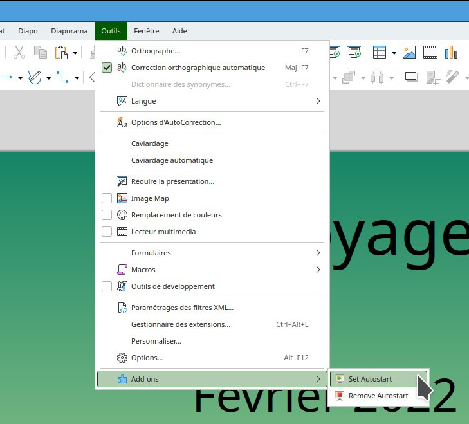Click Formulaires menu entry text
469x424 pixels.
151,253
